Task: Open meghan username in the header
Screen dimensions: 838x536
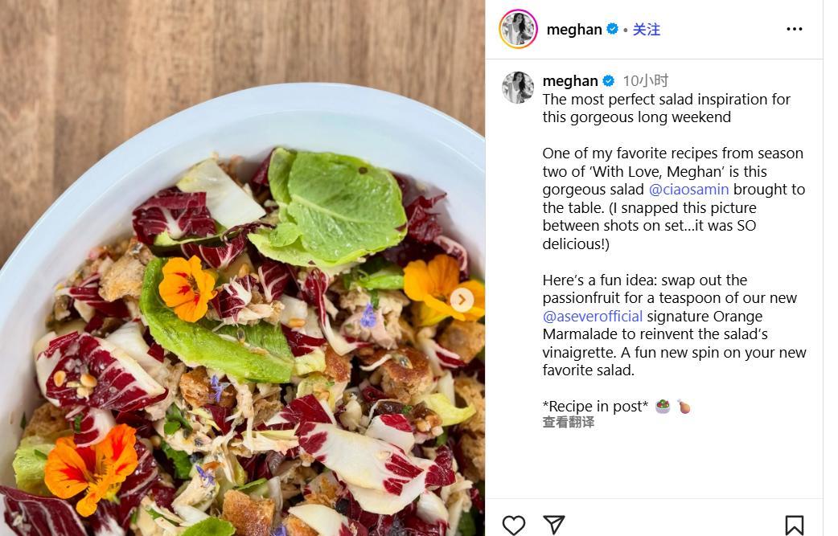Action: pos(574,30)
